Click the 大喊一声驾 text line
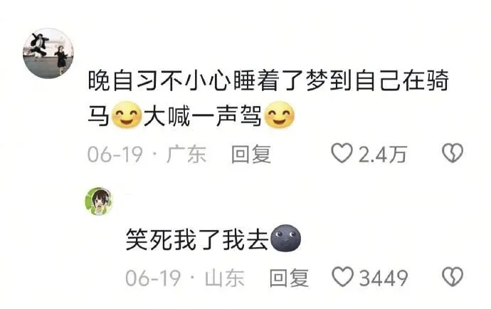Screen dimensions: 491x309 (203, 116)
